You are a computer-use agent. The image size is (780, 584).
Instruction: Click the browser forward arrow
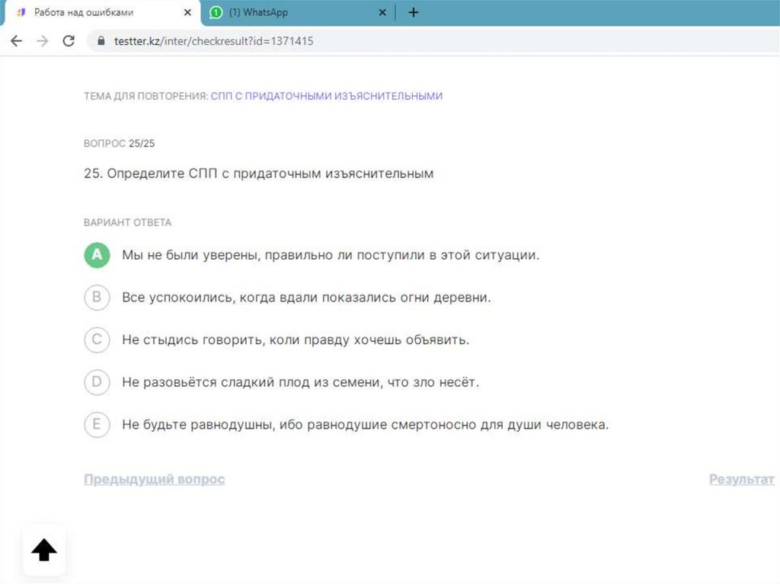pos(43,41)
